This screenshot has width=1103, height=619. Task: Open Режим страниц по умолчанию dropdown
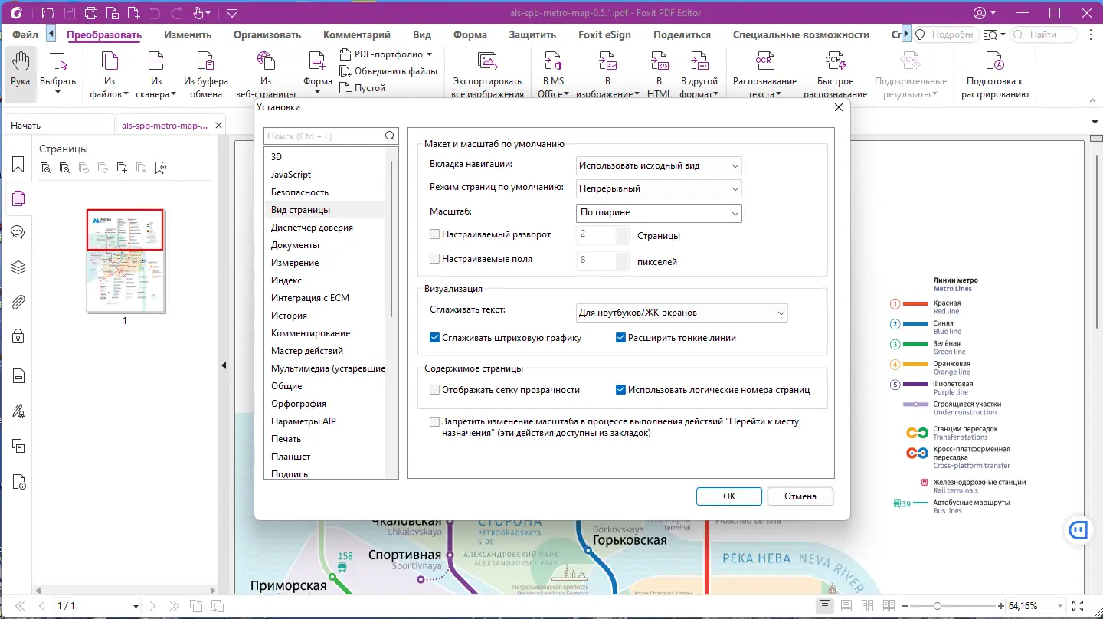tap(659, 188)
